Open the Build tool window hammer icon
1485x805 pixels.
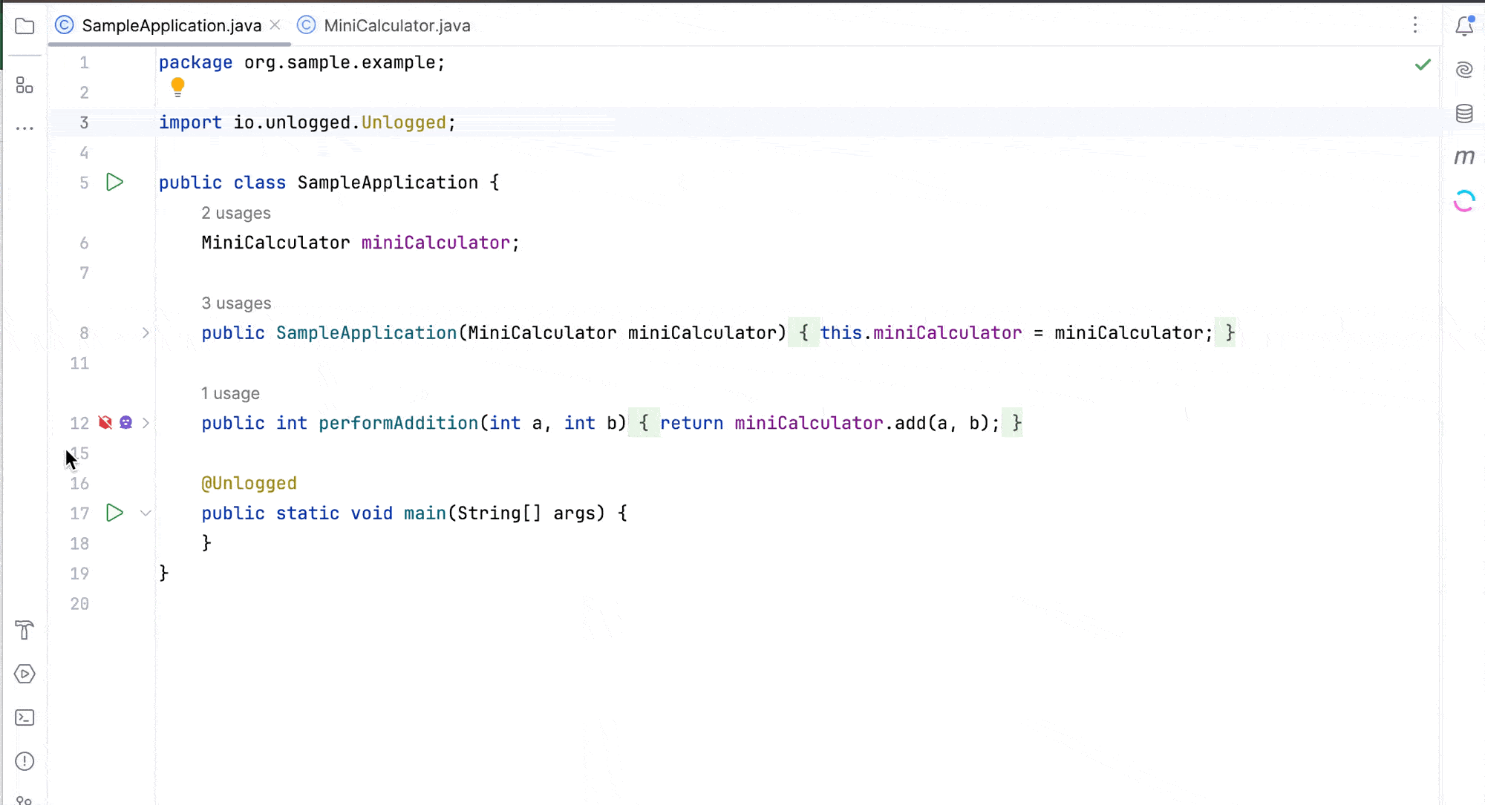tap(25, 630)
